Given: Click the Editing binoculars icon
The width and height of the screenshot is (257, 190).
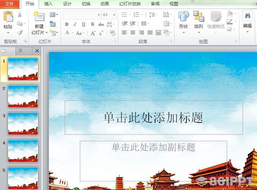Looking at the screenshot, I should pyautogui.click(x=247, y=16).
